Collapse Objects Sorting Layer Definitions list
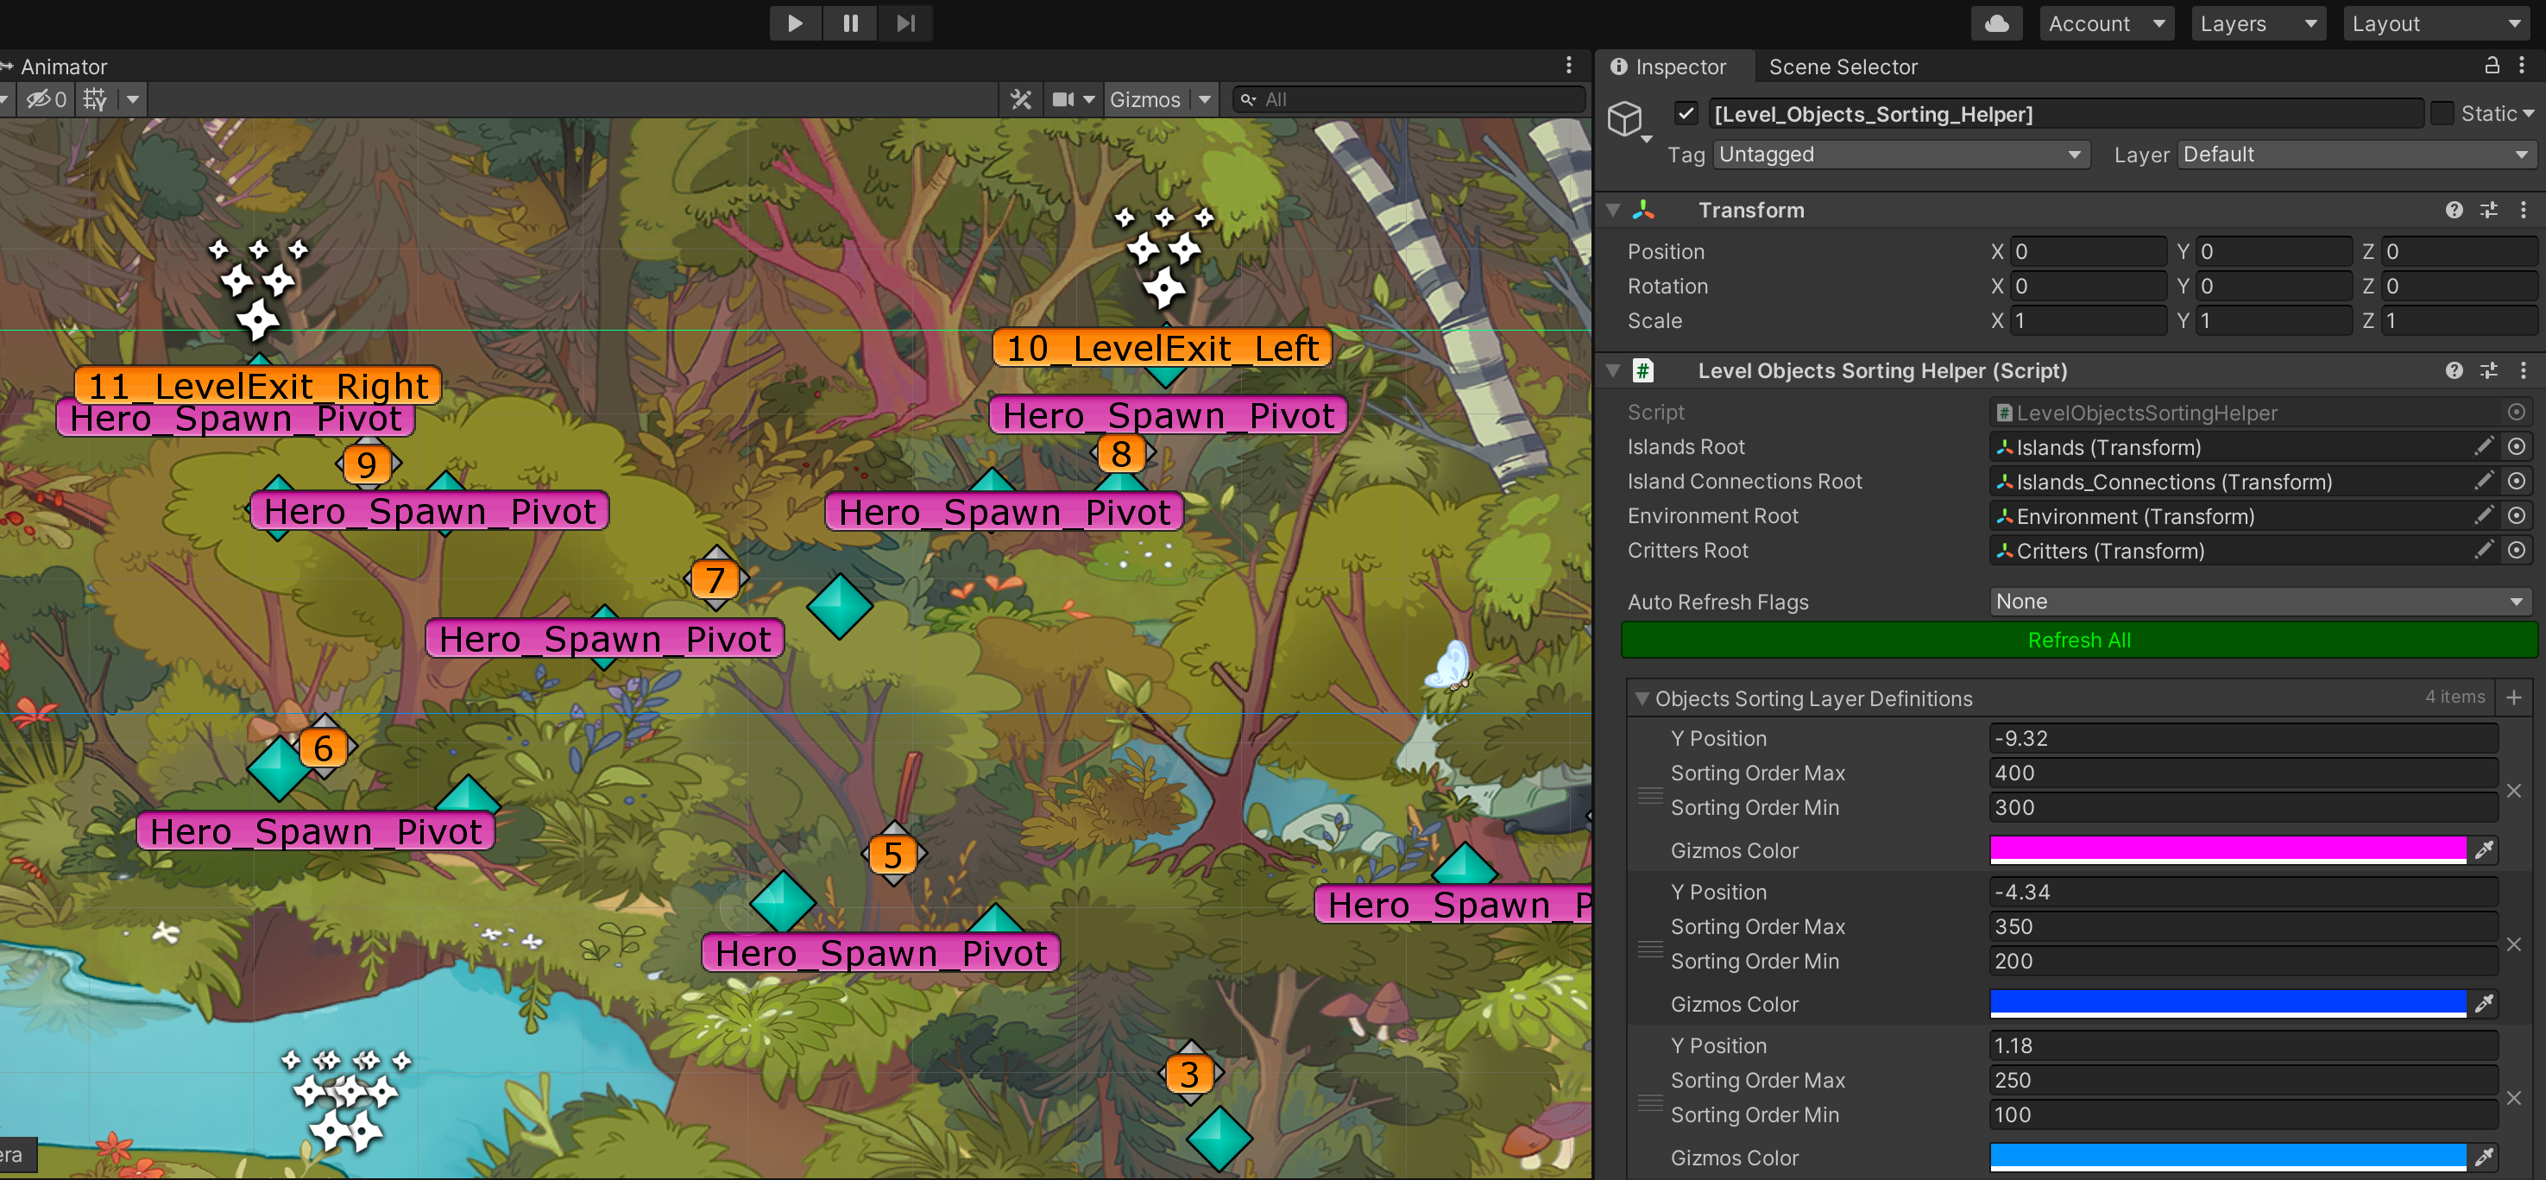The image size is (2546, 1180). 1641,698
